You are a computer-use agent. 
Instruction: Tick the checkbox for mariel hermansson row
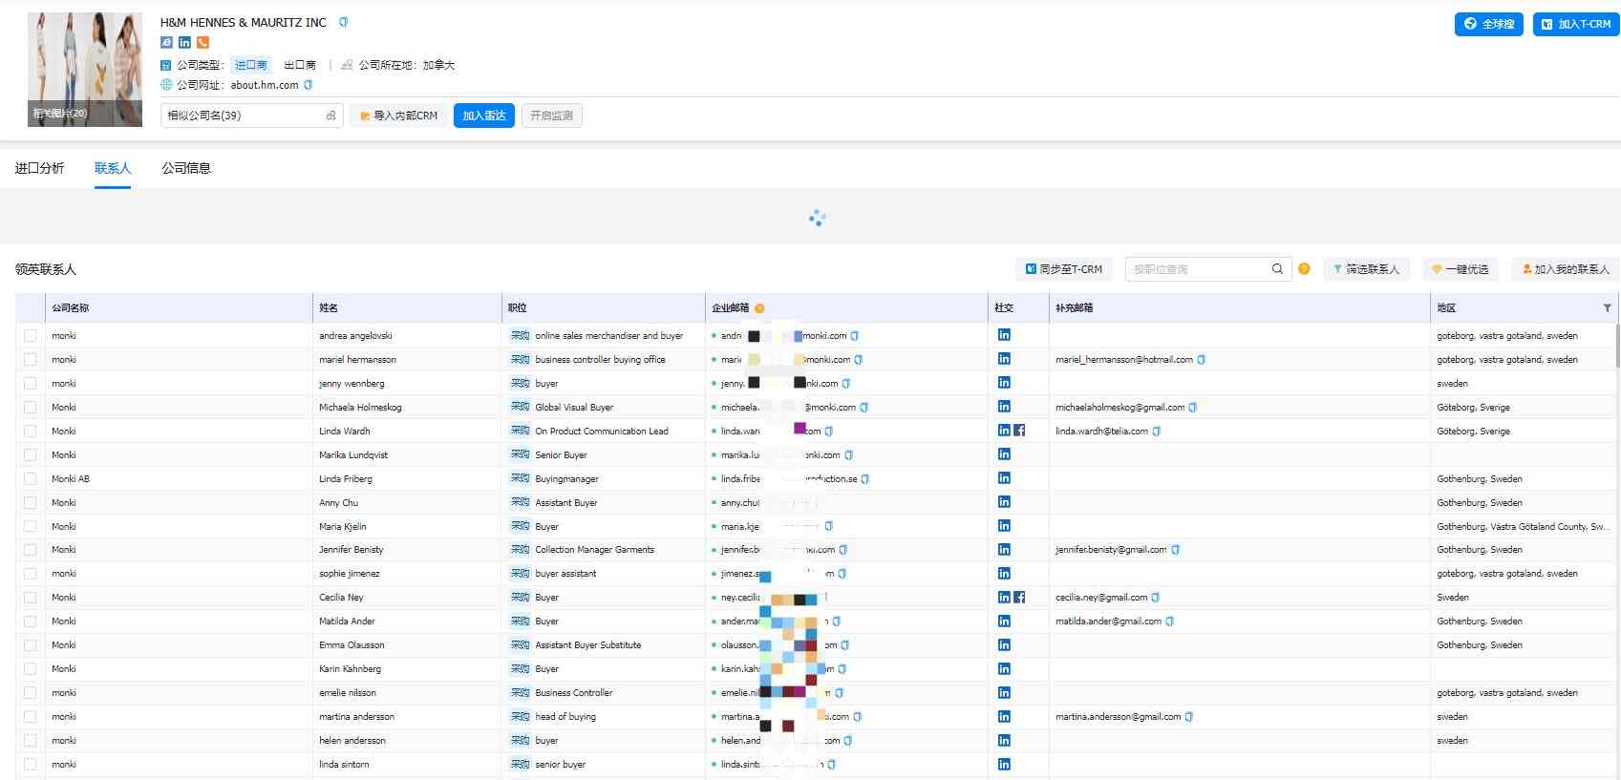[x=31, y=360]
